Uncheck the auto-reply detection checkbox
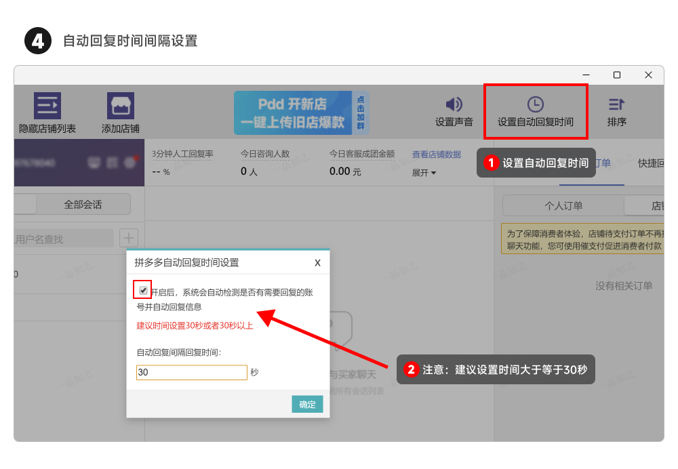The image size is (678, 469). pos(143,291)
